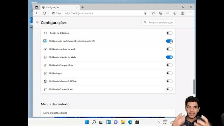Click the greyed Internet Explorer mode toolbar icon
The height and width of the screenshot is (126, 224).
point(168,13)
